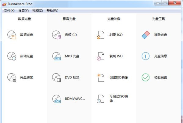The image size is (183, 123).
Task: Click the 光盘工具 column heading
Action: click(x=158, y=19)
